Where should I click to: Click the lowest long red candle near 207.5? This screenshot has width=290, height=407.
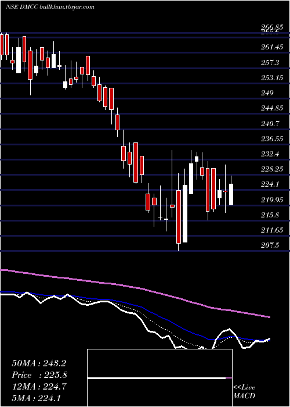tap(179, 217)
